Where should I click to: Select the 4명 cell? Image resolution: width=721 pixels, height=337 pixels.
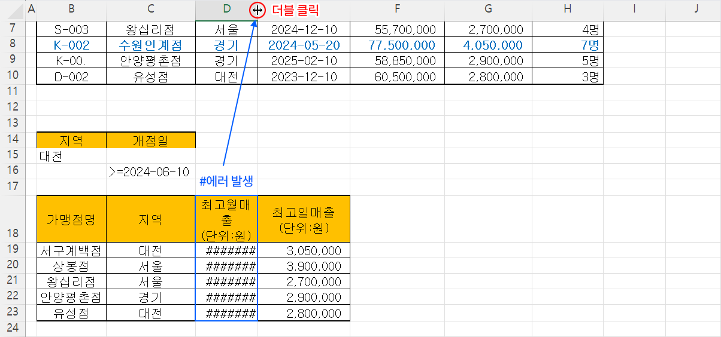click(x=568, y=29)
